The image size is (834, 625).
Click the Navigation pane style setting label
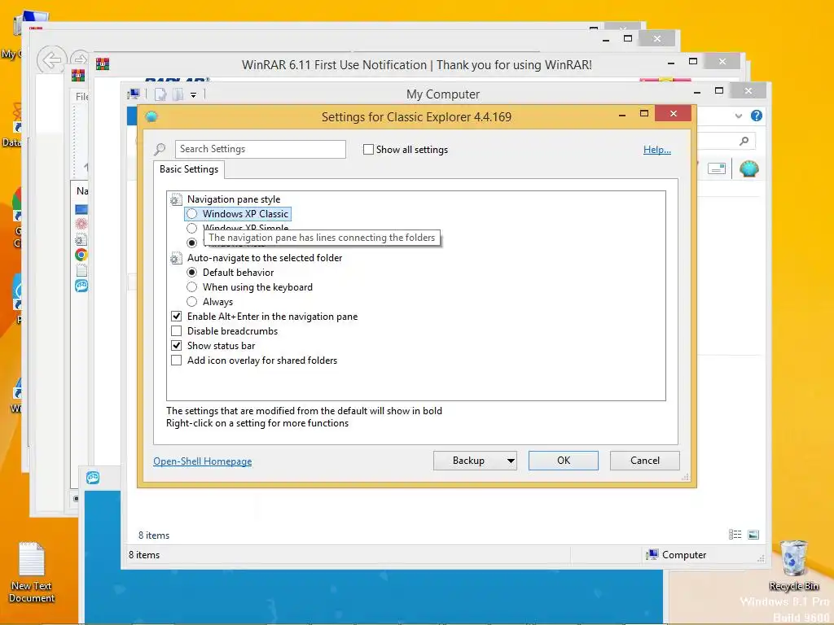click(234, 199)
